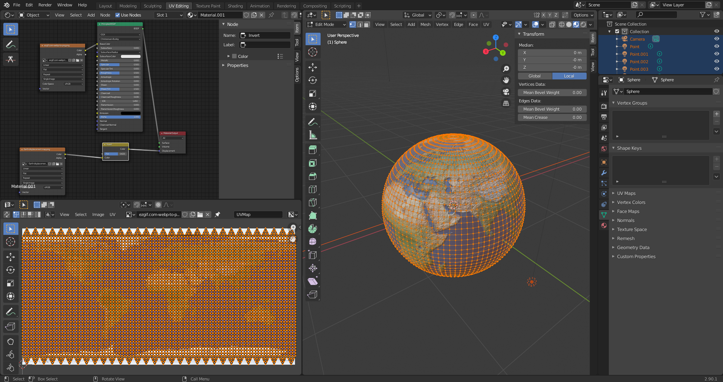Open the Modifiers properties wrench tab
723x382 pixels.
tap(604, 173)
